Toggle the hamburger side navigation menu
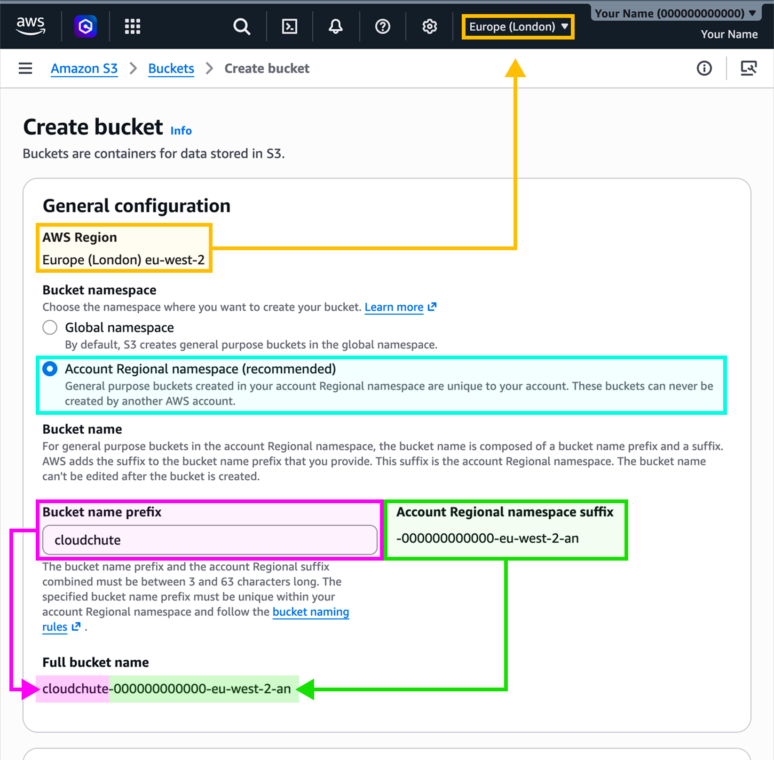Screen dimensions: 774x760 click(x=25, y=68)
